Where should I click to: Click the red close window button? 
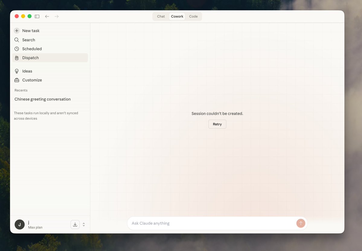pos(17,16)
